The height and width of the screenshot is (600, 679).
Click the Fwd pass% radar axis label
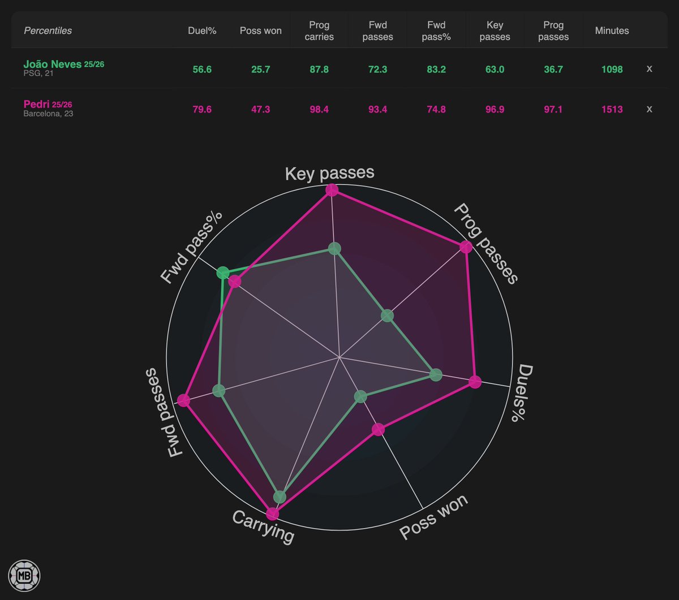[x=192, y=248]
